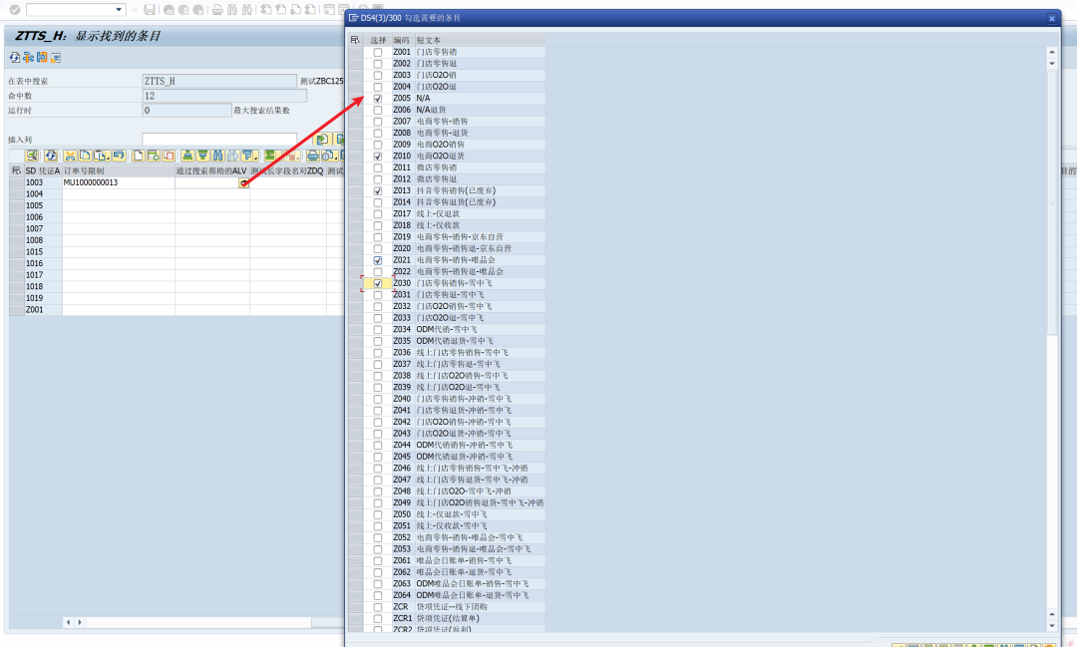Select the row with SD 凭证 1017
Image resolution: width=1077 pixels, height=647 pixels.
pyautogui.click(x=17, y=275)
